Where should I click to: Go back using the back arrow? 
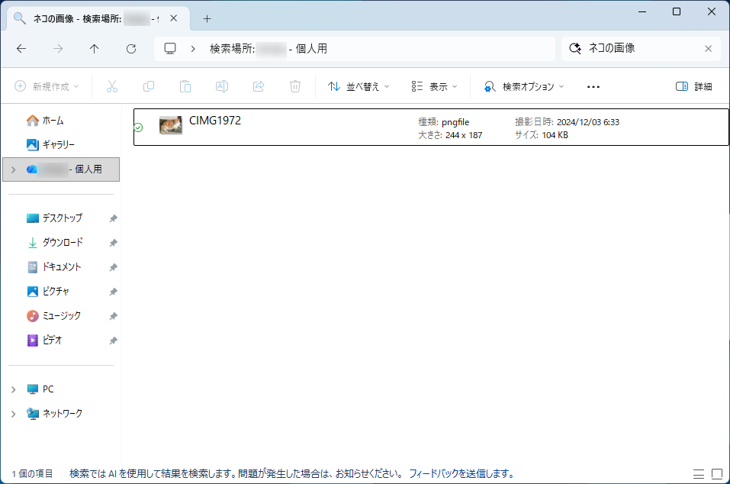tap(21, 48)
